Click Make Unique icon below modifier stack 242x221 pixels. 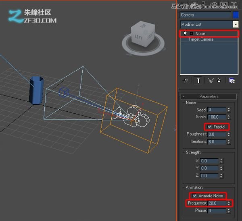coord(211,80)
